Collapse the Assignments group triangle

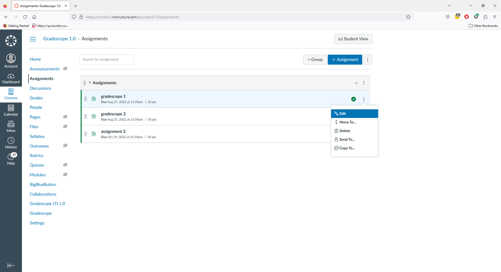click(90, 83)
